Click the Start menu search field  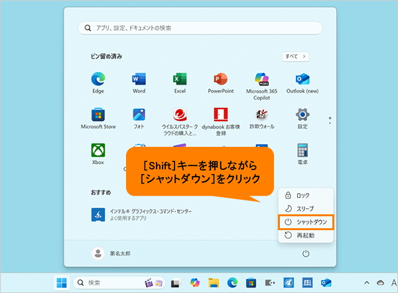[x=200, y=28]
